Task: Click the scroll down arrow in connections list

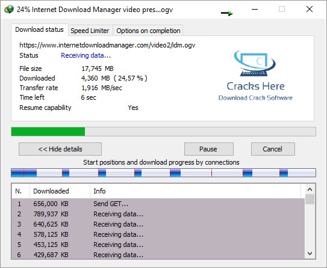Action: pyautogui.click(x=310, y=254)
